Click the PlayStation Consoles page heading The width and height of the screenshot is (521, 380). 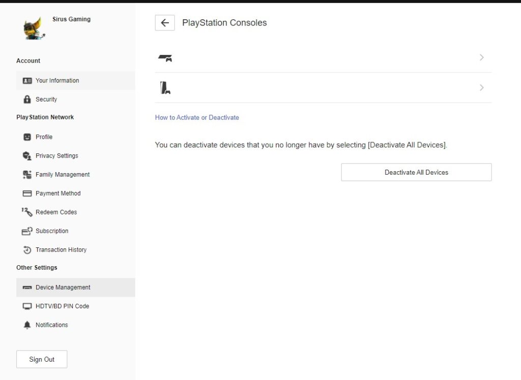coord(224,23)
